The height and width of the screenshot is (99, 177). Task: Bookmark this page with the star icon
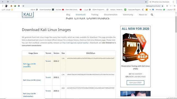click(23, 6)
